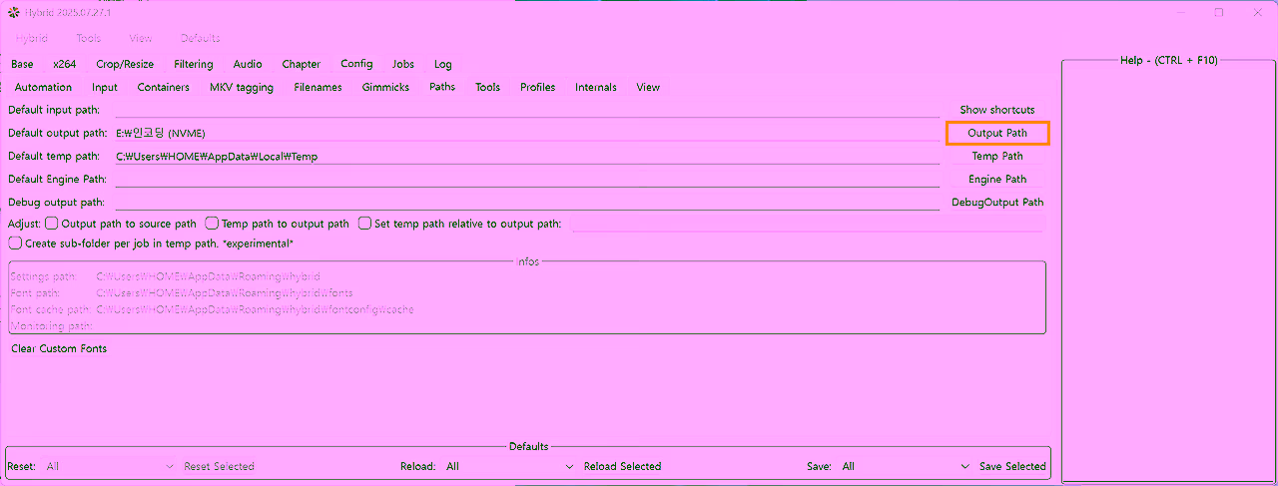Viewport: 1278px width, 486px height.
Task: Maximize the Hybrid window
Action: [1219, 12]
